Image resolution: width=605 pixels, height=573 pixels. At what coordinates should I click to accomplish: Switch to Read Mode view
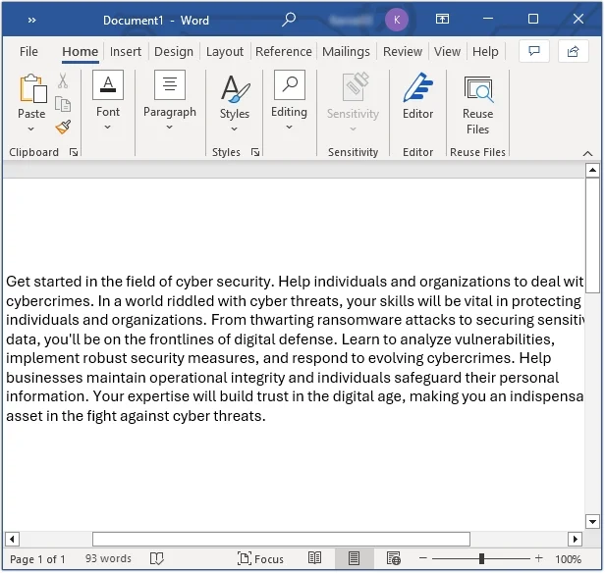click(314, 558)
